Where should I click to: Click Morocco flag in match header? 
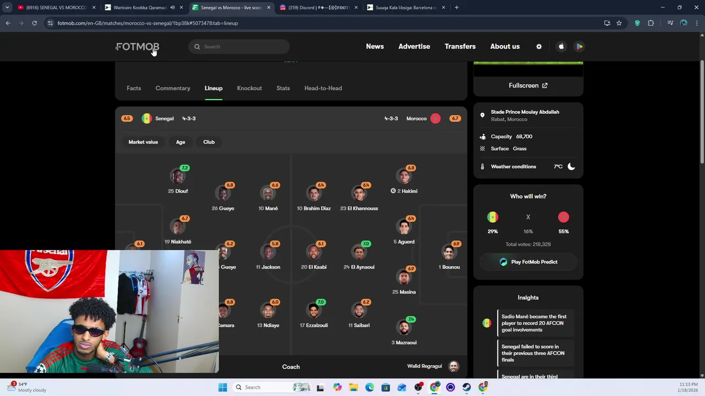[x=436, y=118]
